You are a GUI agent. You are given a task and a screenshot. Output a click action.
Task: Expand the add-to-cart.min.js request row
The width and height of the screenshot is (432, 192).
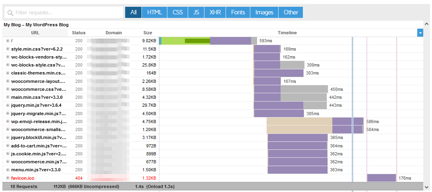click(8, 146)
